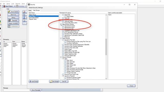Click the Commlog icon in main toolbar
The image size is (164, 92).
click(17, 6)
